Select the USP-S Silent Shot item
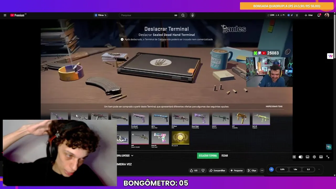 (x=160, y=120)
